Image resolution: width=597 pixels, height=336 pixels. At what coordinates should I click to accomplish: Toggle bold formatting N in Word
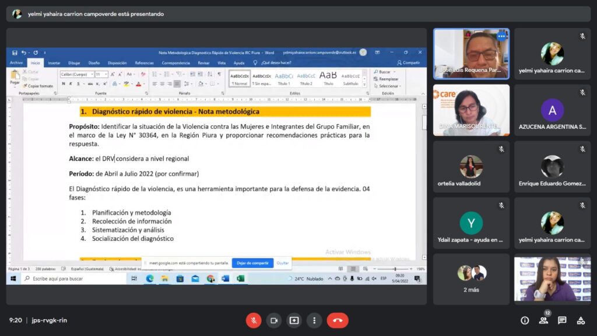pos(63,84)
